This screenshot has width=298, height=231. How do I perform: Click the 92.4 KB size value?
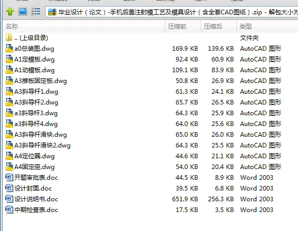187,59
